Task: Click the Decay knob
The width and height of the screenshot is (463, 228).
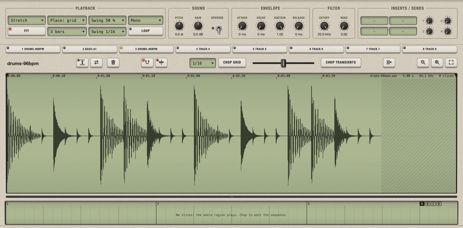Action: click(x=261, y=26)
